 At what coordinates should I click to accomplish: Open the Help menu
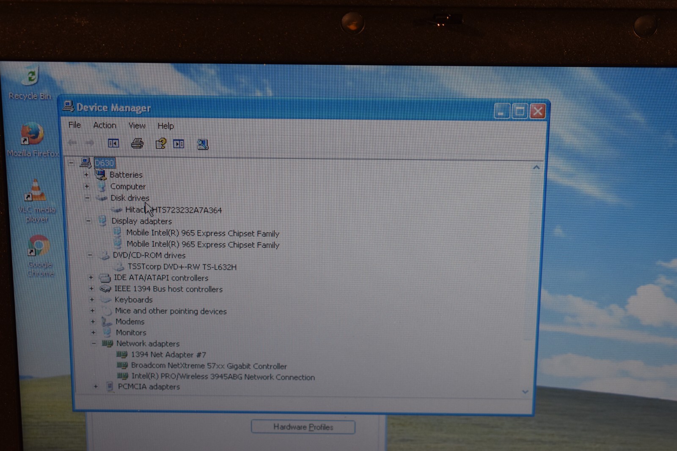point(165,126)
